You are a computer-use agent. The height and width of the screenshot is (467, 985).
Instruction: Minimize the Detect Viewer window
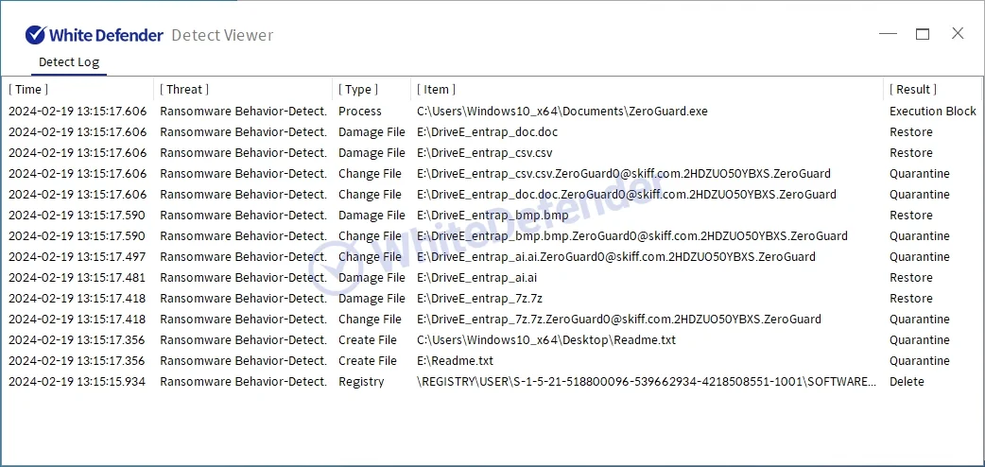click(x=888, y=34)
